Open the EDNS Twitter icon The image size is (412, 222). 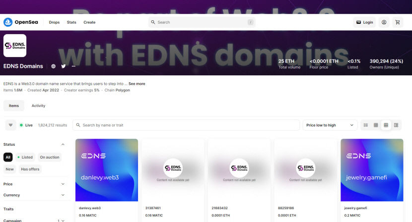click(x=64, y=66)
